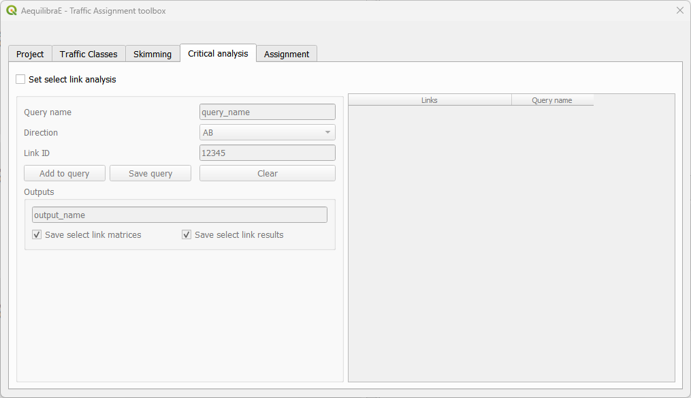Image resolution: width=691 pixels, height=398 pixels.
Task: Click the AequilibraE logo icon in title bar
Action: 10,11
